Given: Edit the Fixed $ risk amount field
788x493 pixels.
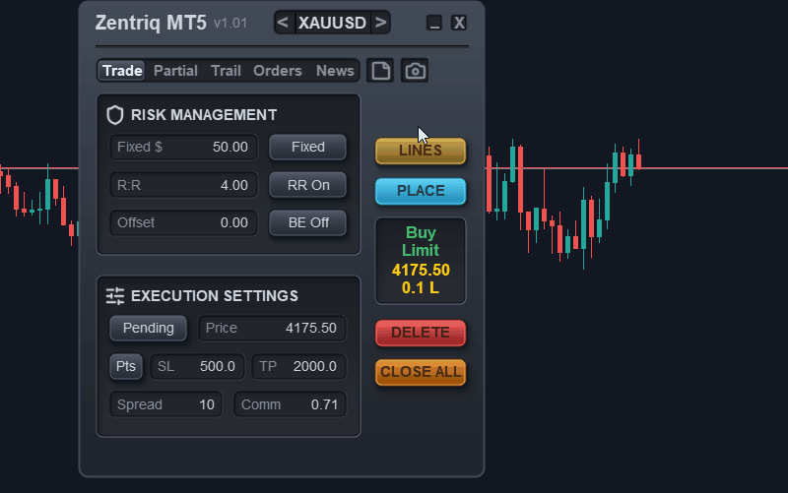Looking at the screenshot, I should click(183, 147).
